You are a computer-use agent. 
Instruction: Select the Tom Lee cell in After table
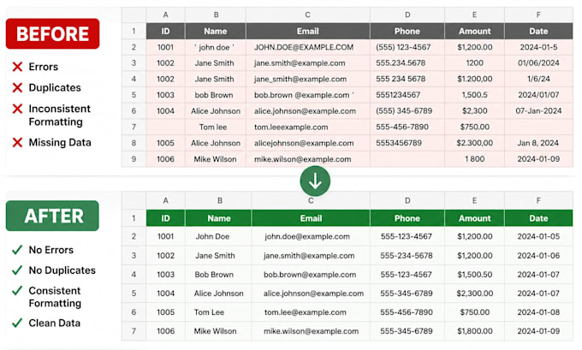pos(218,312)
